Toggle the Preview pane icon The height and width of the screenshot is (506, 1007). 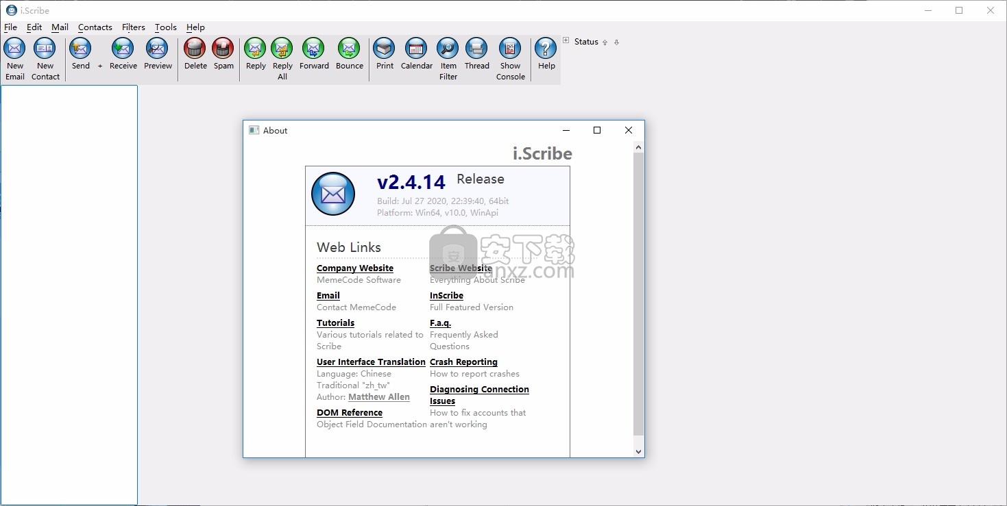coord(158,49)
